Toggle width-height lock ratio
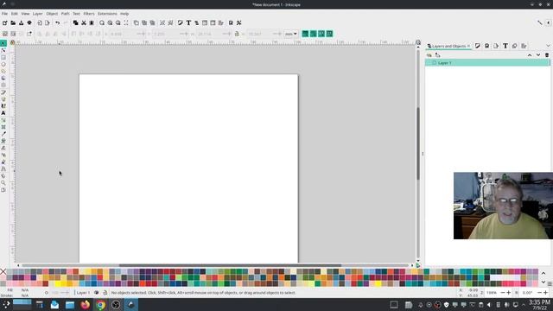The width and height of the screenshot is (553, 311). [x=237, y=34]
